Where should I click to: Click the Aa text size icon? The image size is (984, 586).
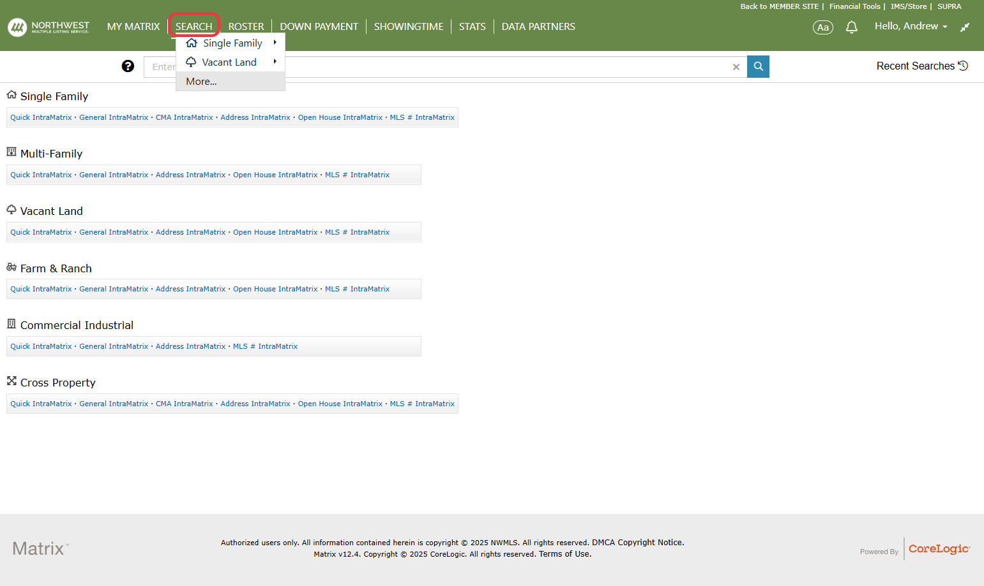[823, 27]
